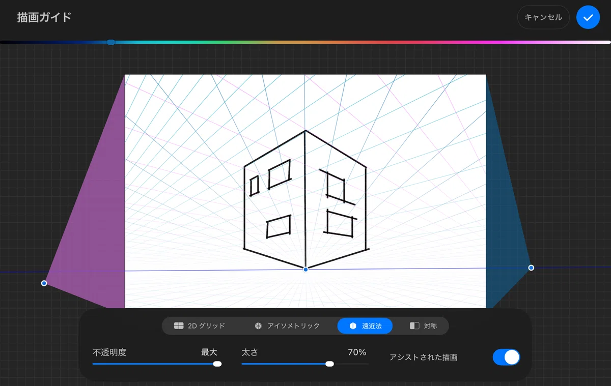Click the 太さ slider handle
This screenshot has width=611, height=386.
329,364
